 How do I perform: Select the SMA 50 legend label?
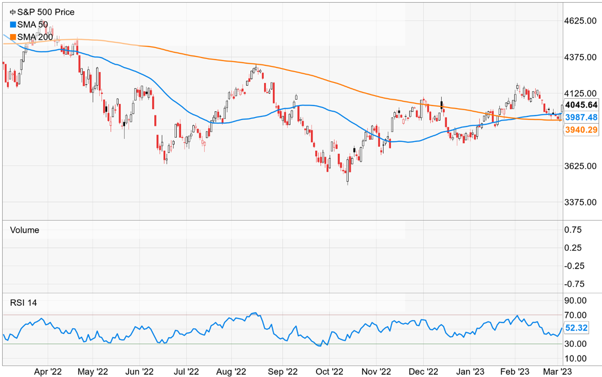(x=33, y=25)
